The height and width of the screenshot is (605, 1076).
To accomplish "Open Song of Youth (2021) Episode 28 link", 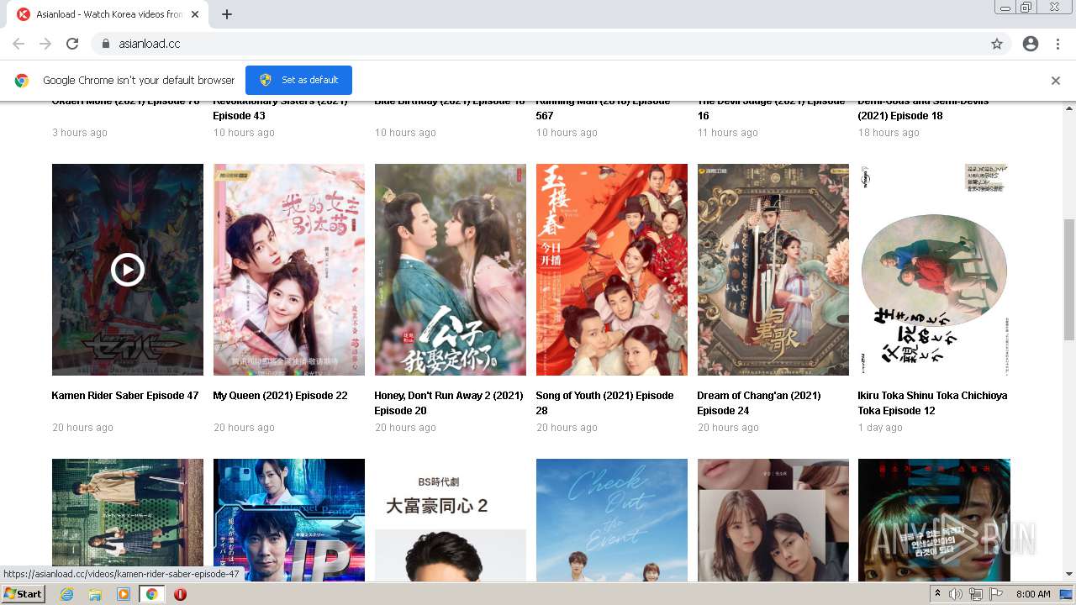I will click(604, 403).
